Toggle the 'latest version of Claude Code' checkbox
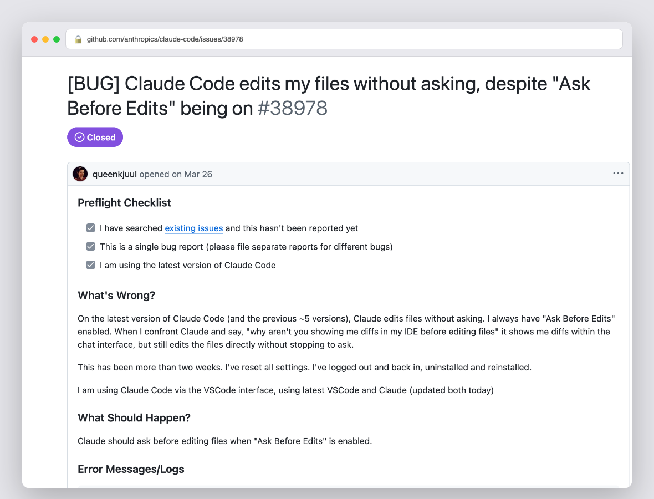Viewport: 654px width, 499px height. 90,265
